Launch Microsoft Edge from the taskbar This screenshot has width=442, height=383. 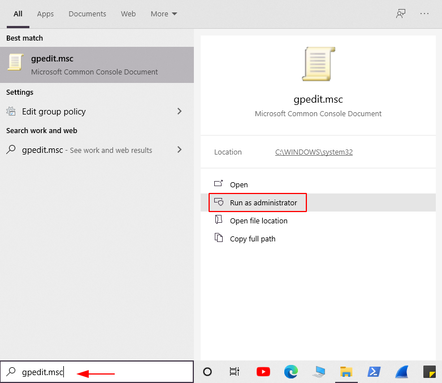click(x=291, y=372)
